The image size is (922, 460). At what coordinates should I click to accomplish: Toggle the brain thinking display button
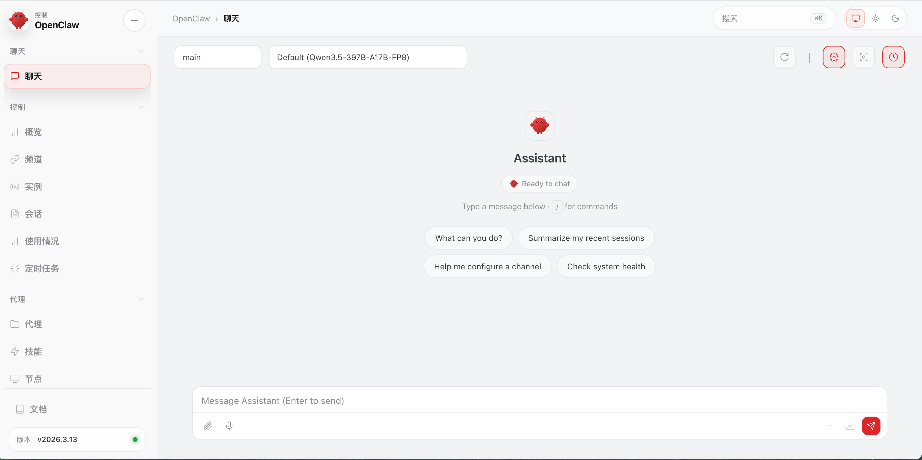pyautogui.click(x=834, y=57)
